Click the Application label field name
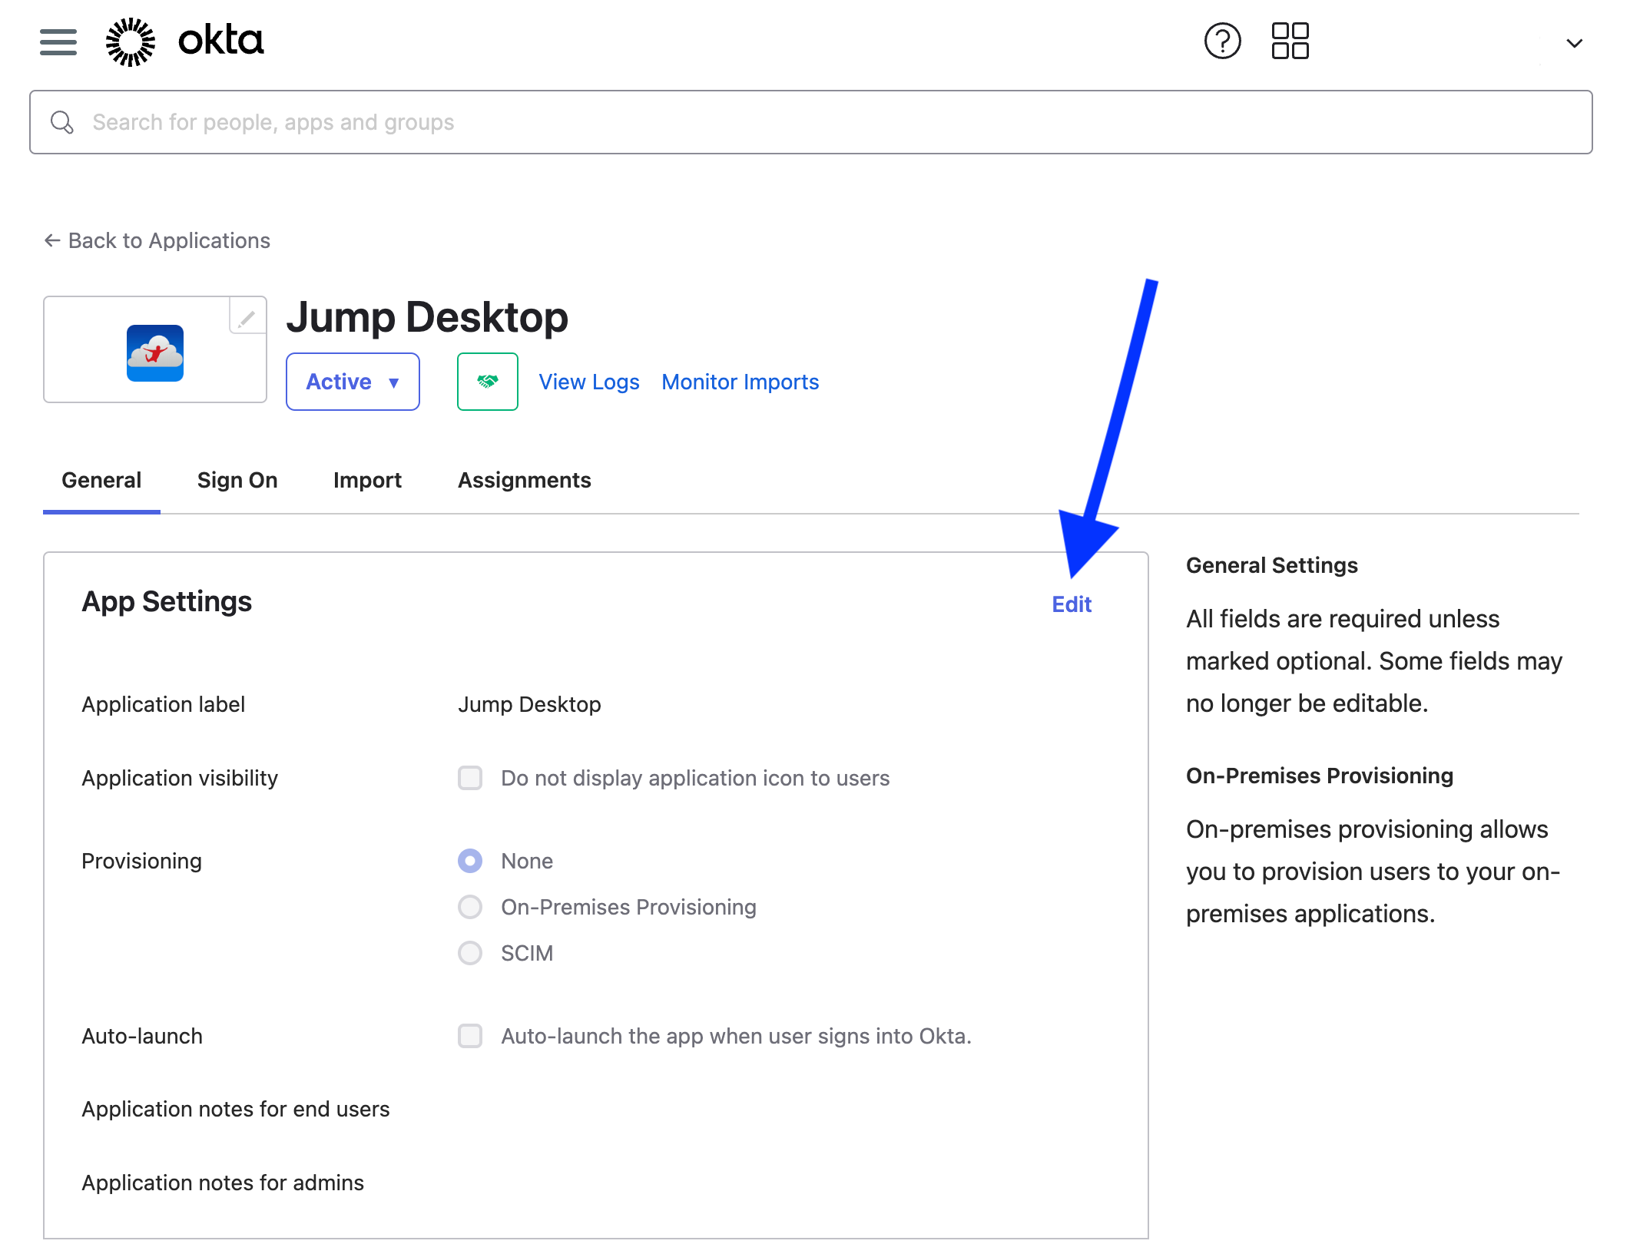The width and height of the screenshot is (1630, 1244). 164,704
